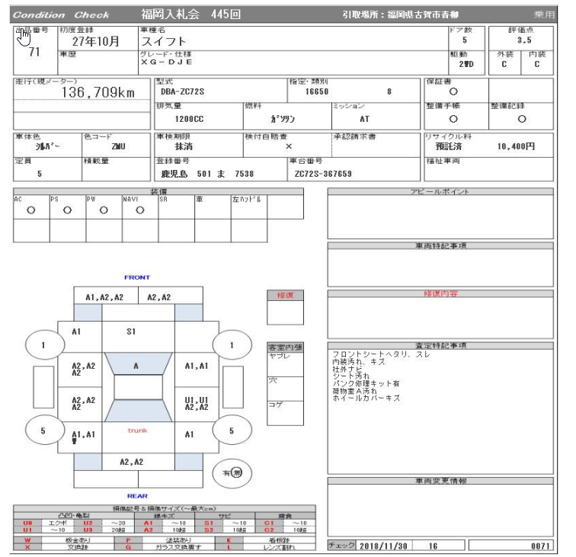Click the rear-right tire circle marked 5
This screenshot has height=557, width=576.
pyautogui.click(x=232, y=431)
